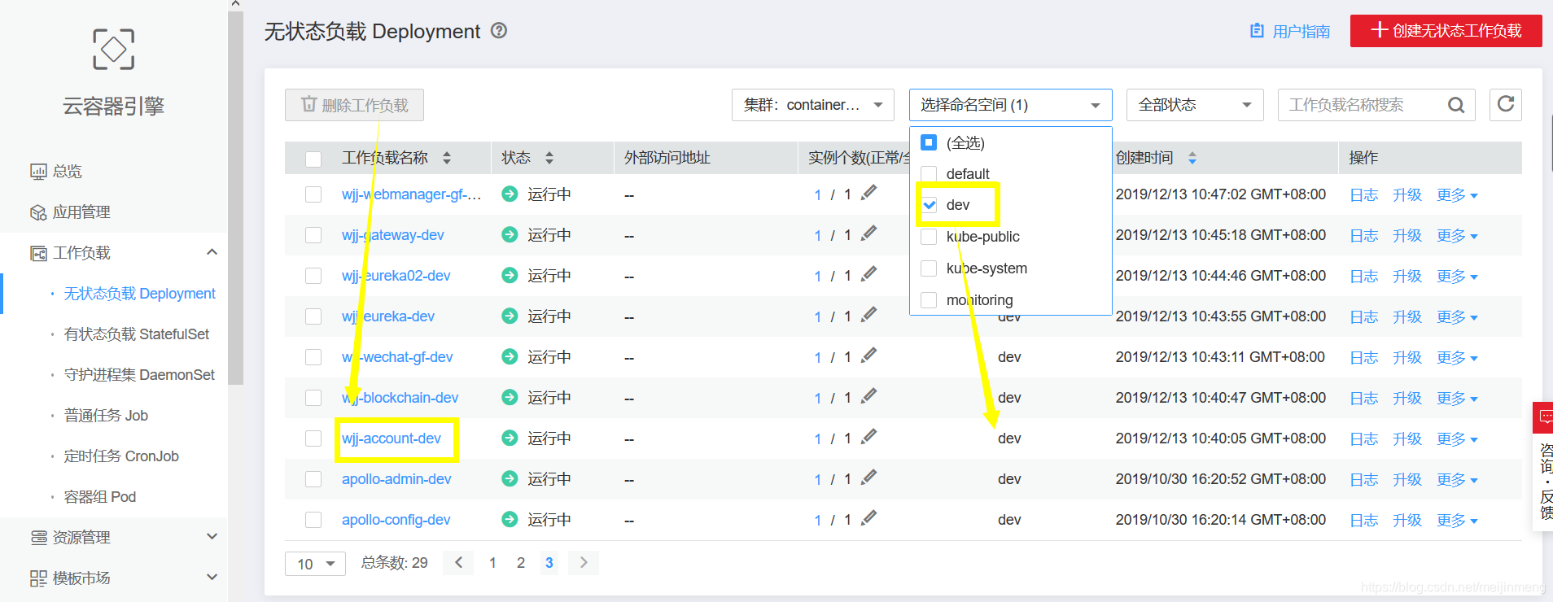
Task: Edit instance count pencil for wjj-eureka02-dev row
Action: [x=868, y=274]
